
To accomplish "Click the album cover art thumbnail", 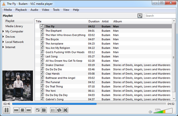I will click(18, 86).
